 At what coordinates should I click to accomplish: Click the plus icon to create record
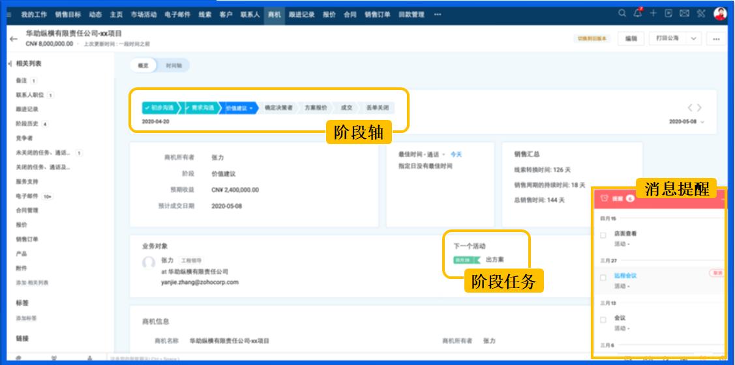tap(653, 14)
